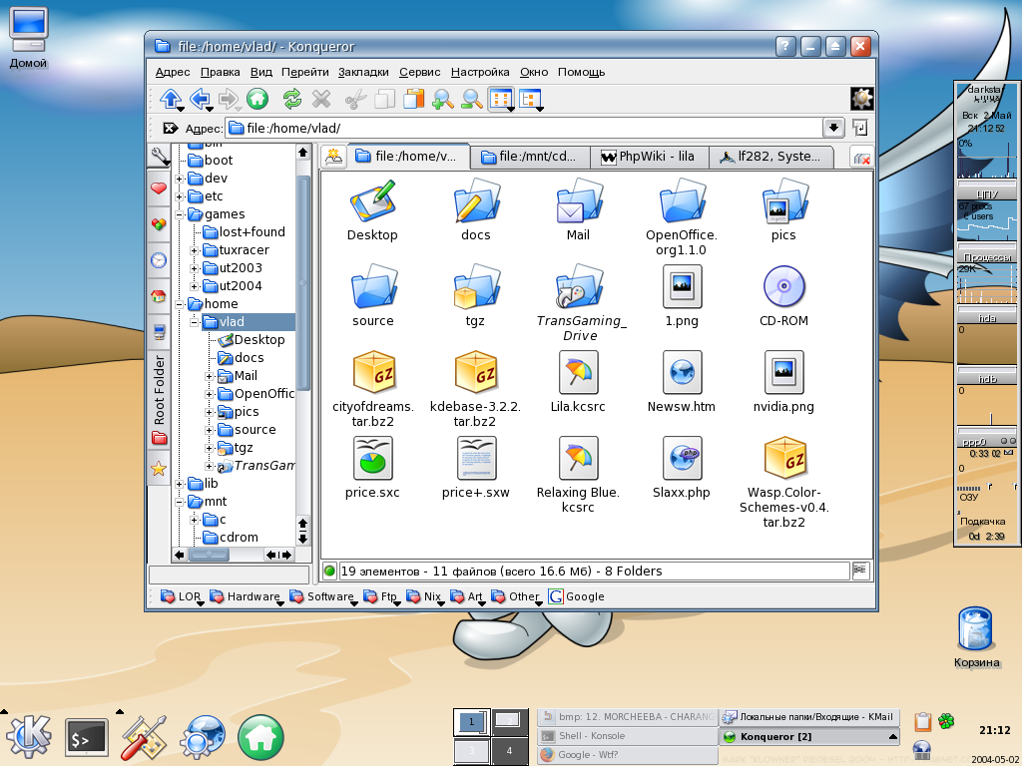Open the Настройка menu

[x=480, y=72]
